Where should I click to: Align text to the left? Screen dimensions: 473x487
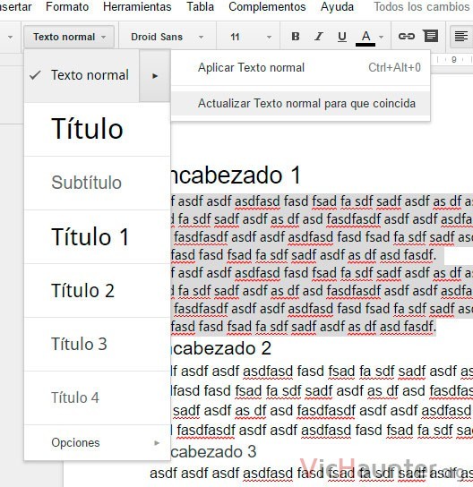(461, 37)
